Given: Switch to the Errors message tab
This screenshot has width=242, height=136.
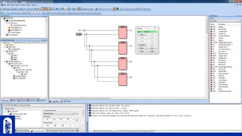Looking at the screenshot, I should 101,131.
